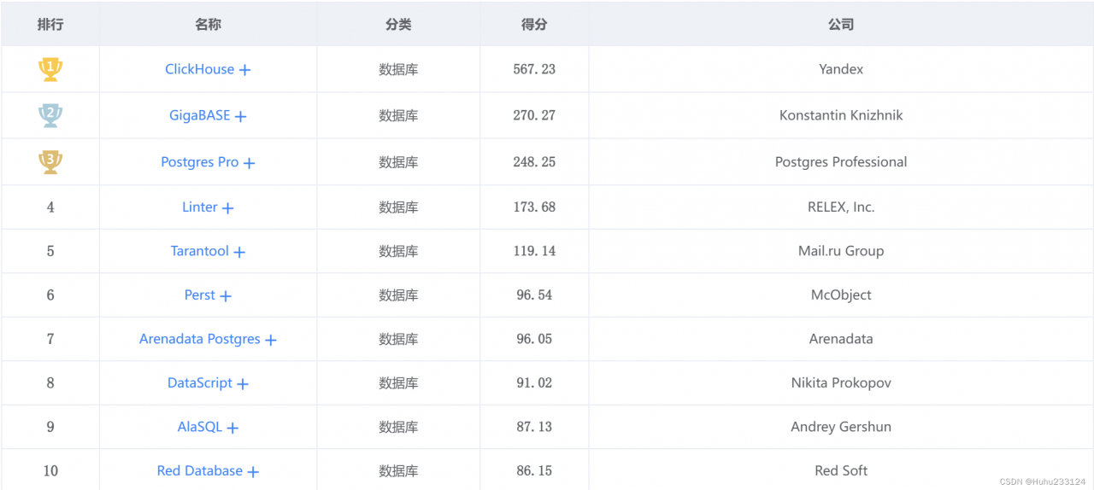Click the 分类 column header
The width and height of the screenshot is (1094, 490).
tap(398, 25)
